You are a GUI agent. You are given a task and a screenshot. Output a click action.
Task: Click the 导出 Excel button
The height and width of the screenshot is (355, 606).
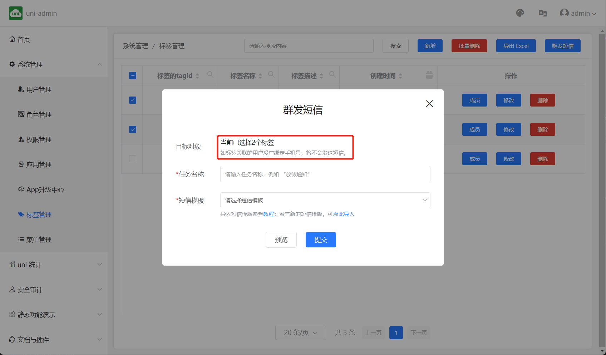pyautogui.click(x=516, y=46)
